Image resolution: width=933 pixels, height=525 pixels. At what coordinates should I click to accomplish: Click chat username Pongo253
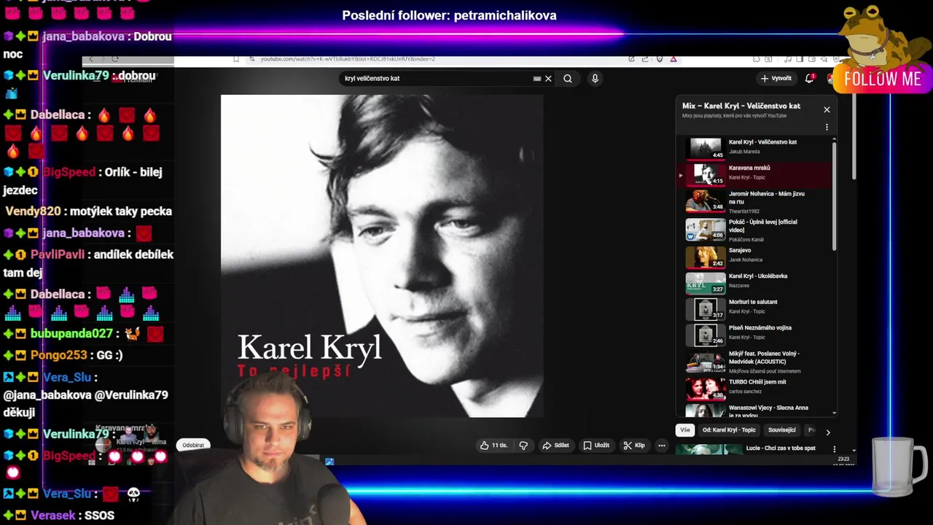coord(58,355)
